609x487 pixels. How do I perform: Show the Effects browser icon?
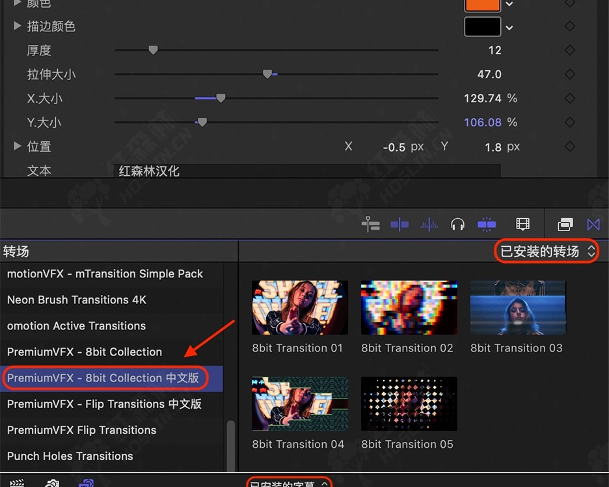pos(565,224)
